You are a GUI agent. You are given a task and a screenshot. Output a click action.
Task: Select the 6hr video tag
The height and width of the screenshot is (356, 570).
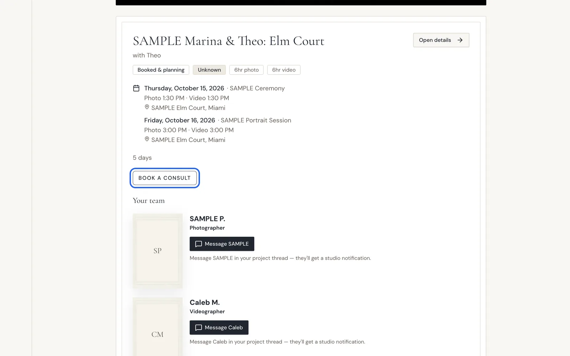[x=284, y=70]
